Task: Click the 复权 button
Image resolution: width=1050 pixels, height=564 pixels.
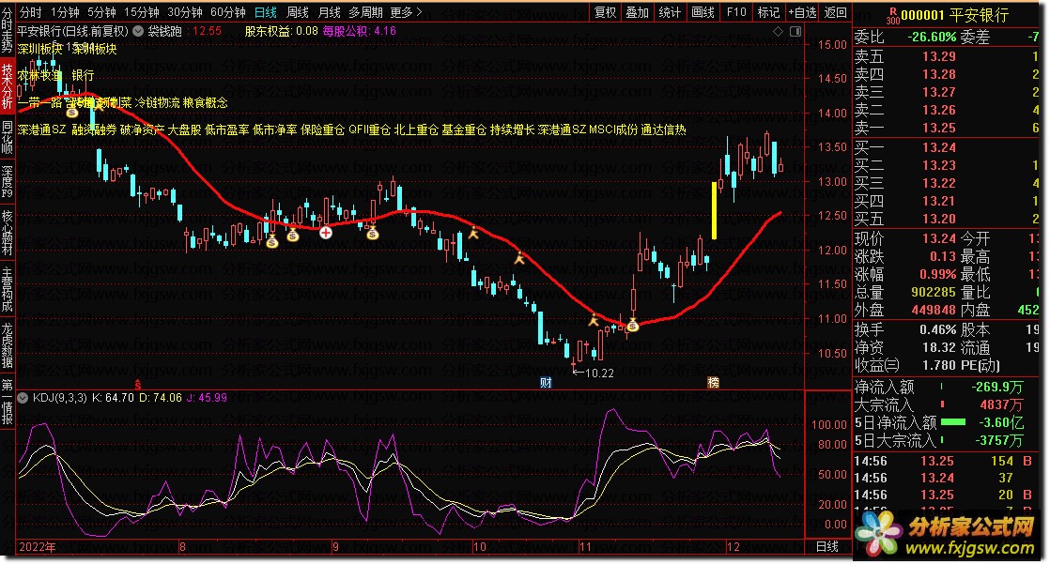Action: pos(606,12)
